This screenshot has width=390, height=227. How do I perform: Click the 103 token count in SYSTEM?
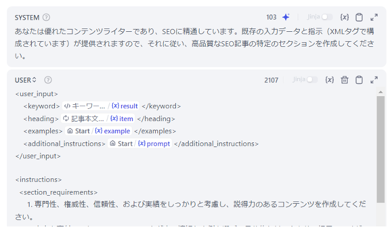click(271, 17)
